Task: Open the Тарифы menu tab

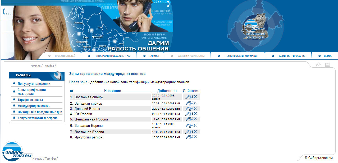Action: pyautogui.click(x=154, y=56)
